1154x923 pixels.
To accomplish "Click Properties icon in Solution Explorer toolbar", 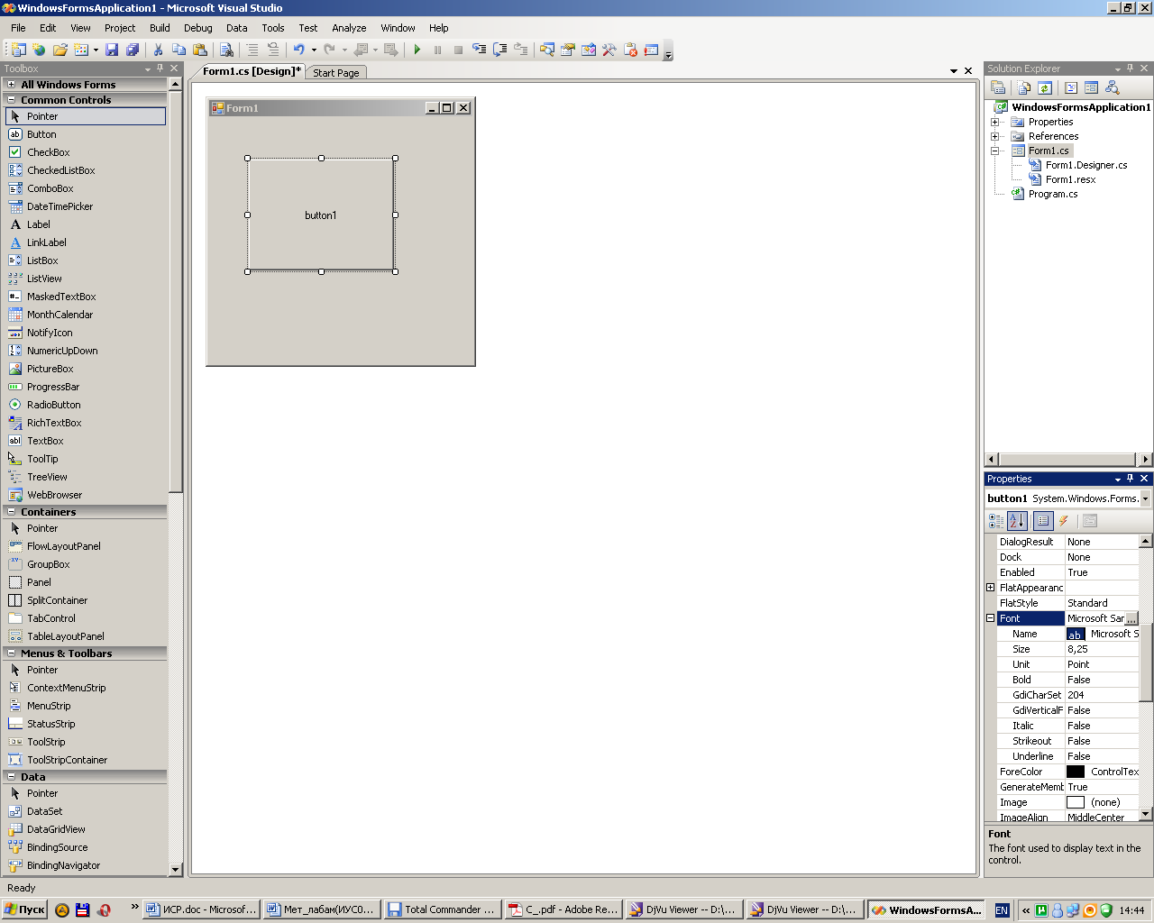I will [998, 87].
